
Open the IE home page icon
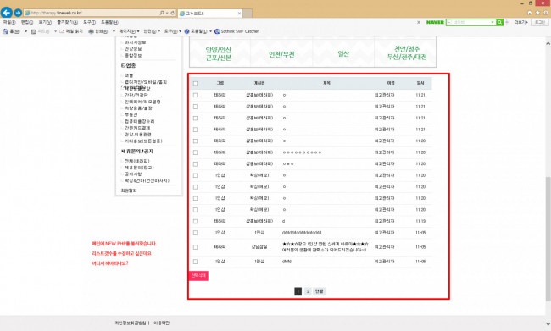click(x=530, y=13)
